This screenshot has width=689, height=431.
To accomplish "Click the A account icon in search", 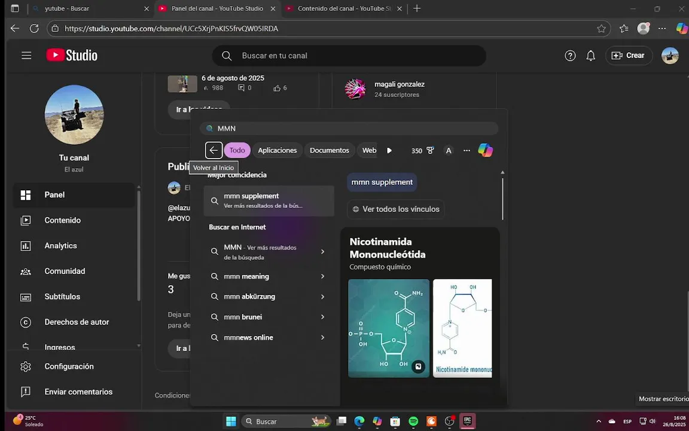I will coord(449,150).
